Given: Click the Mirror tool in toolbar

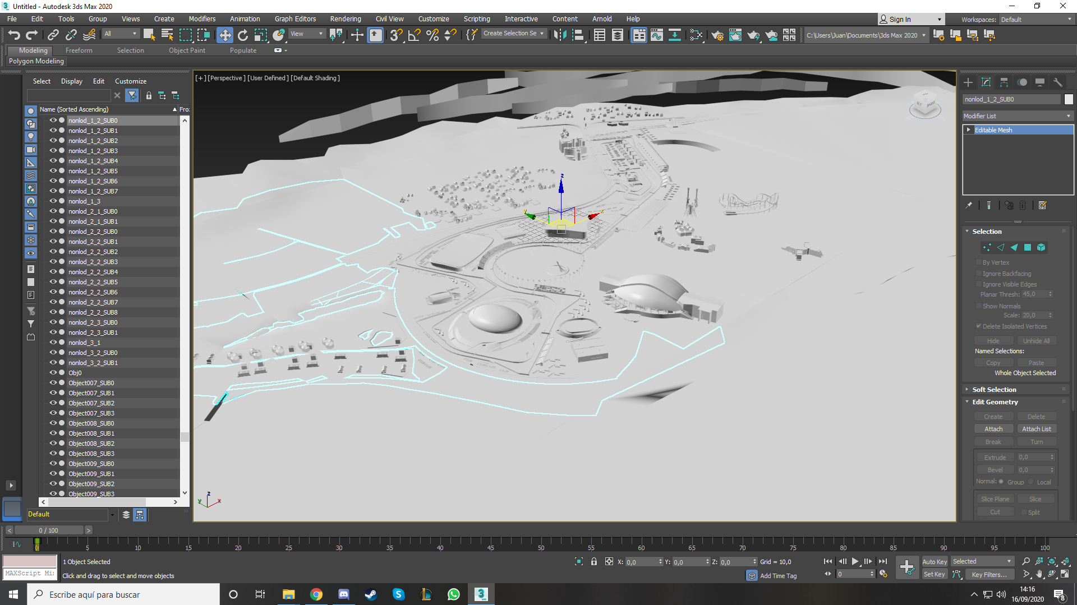Looking at the screenshot, I should click(560, 35).
